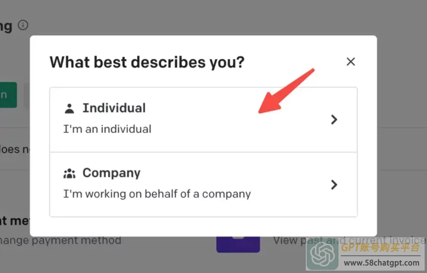
Task: Choose the 'I'm an individual' description text
Action: (x=107, y=129)
